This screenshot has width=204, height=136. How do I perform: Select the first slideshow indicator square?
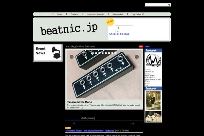pos(93,53)
